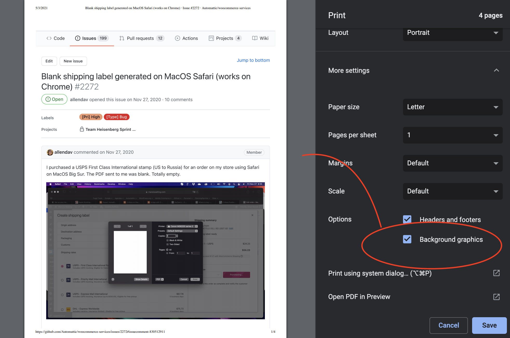Click the external-link icon for system dialog
The height and width of the screenshot is (338, 510).
(496, 273)
